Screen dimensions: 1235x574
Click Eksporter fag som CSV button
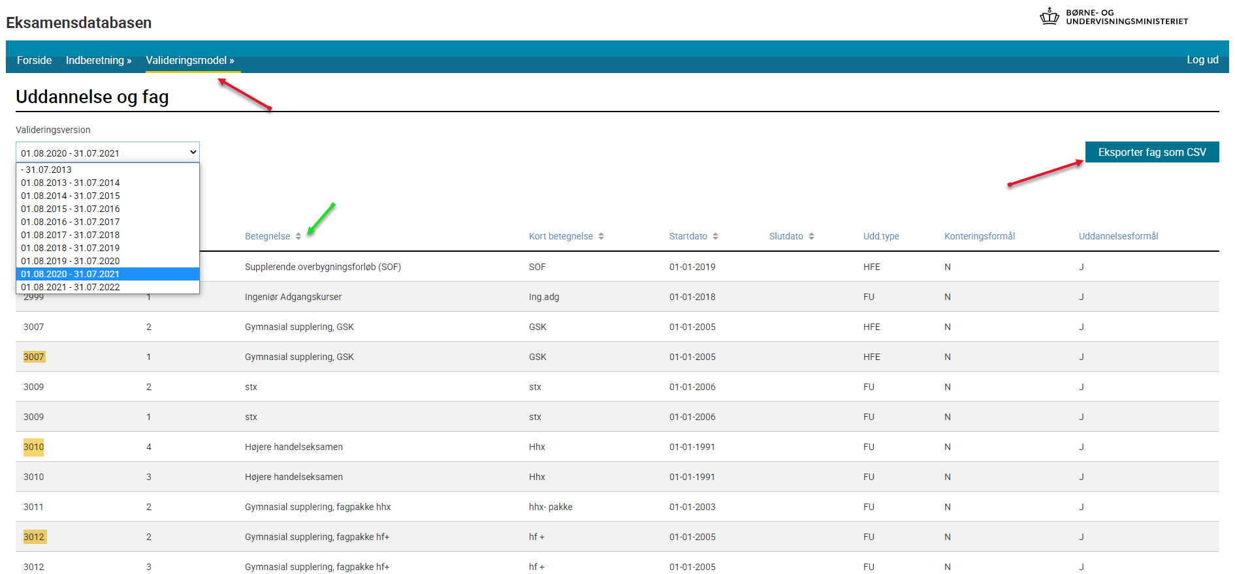click(x=1152, y=152)
